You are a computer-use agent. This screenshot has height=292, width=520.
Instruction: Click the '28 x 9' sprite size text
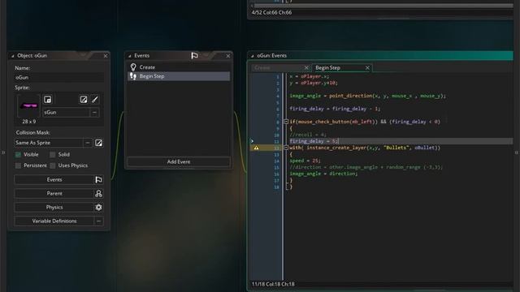tap(29, 122)
